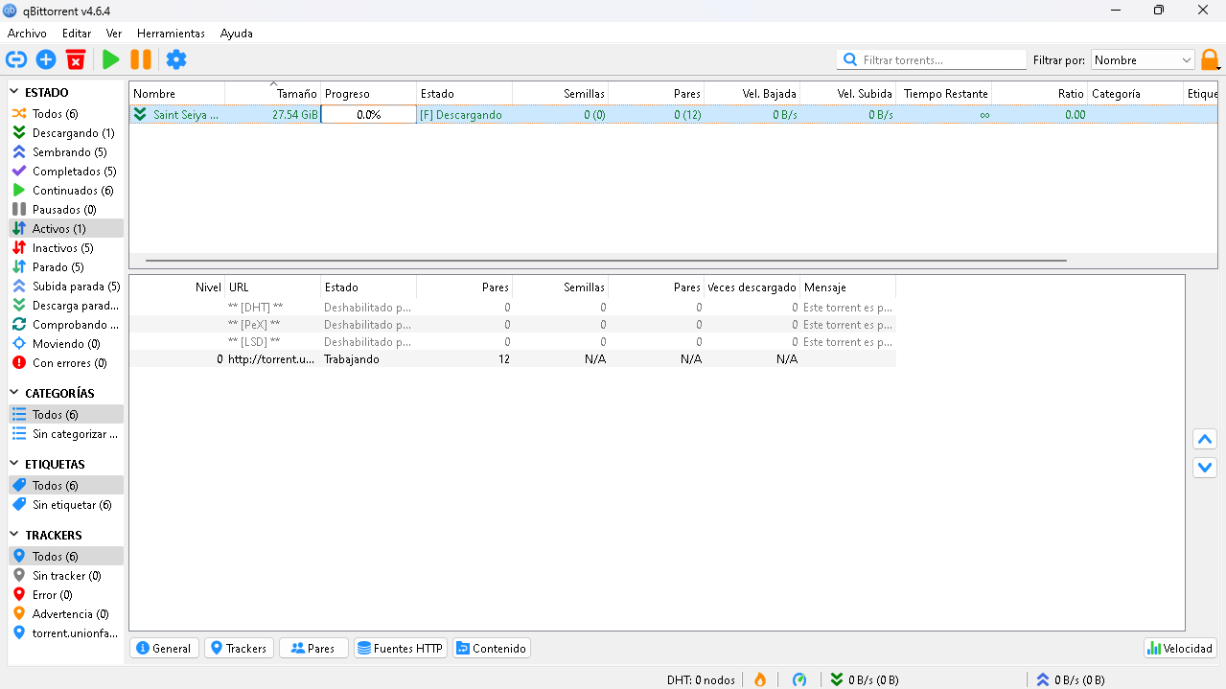The width and height of the screenshot is (1226, 689).
Task: Sort torrents by the Nombre column header
Action: click(x=177, y=94)
